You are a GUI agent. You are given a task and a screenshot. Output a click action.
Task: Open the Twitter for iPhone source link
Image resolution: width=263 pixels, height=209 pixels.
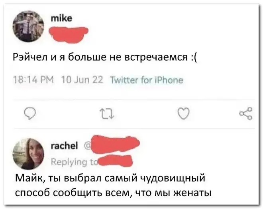point(146,80)
